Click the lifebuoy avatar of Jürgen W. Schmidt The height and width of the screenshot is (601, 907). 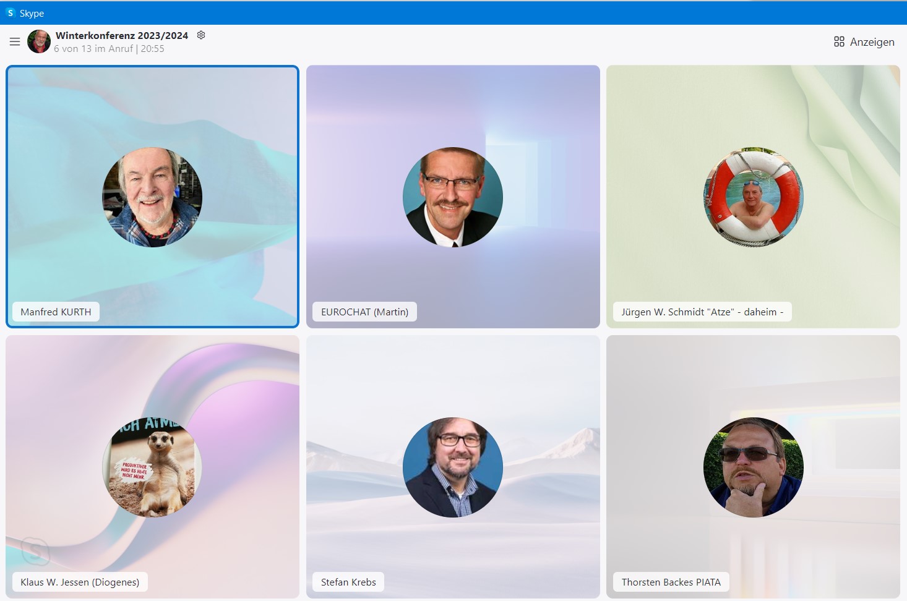point(753,197)
